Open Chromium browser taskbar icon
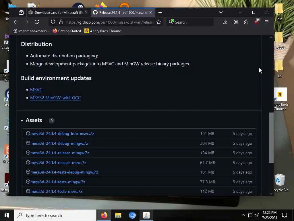 pyautogui.click(x=132, y=215)
